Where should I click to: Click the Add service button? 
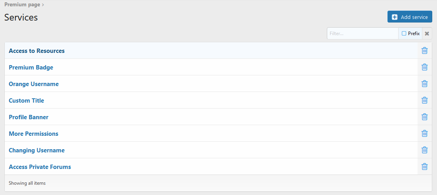pos(410,17)
